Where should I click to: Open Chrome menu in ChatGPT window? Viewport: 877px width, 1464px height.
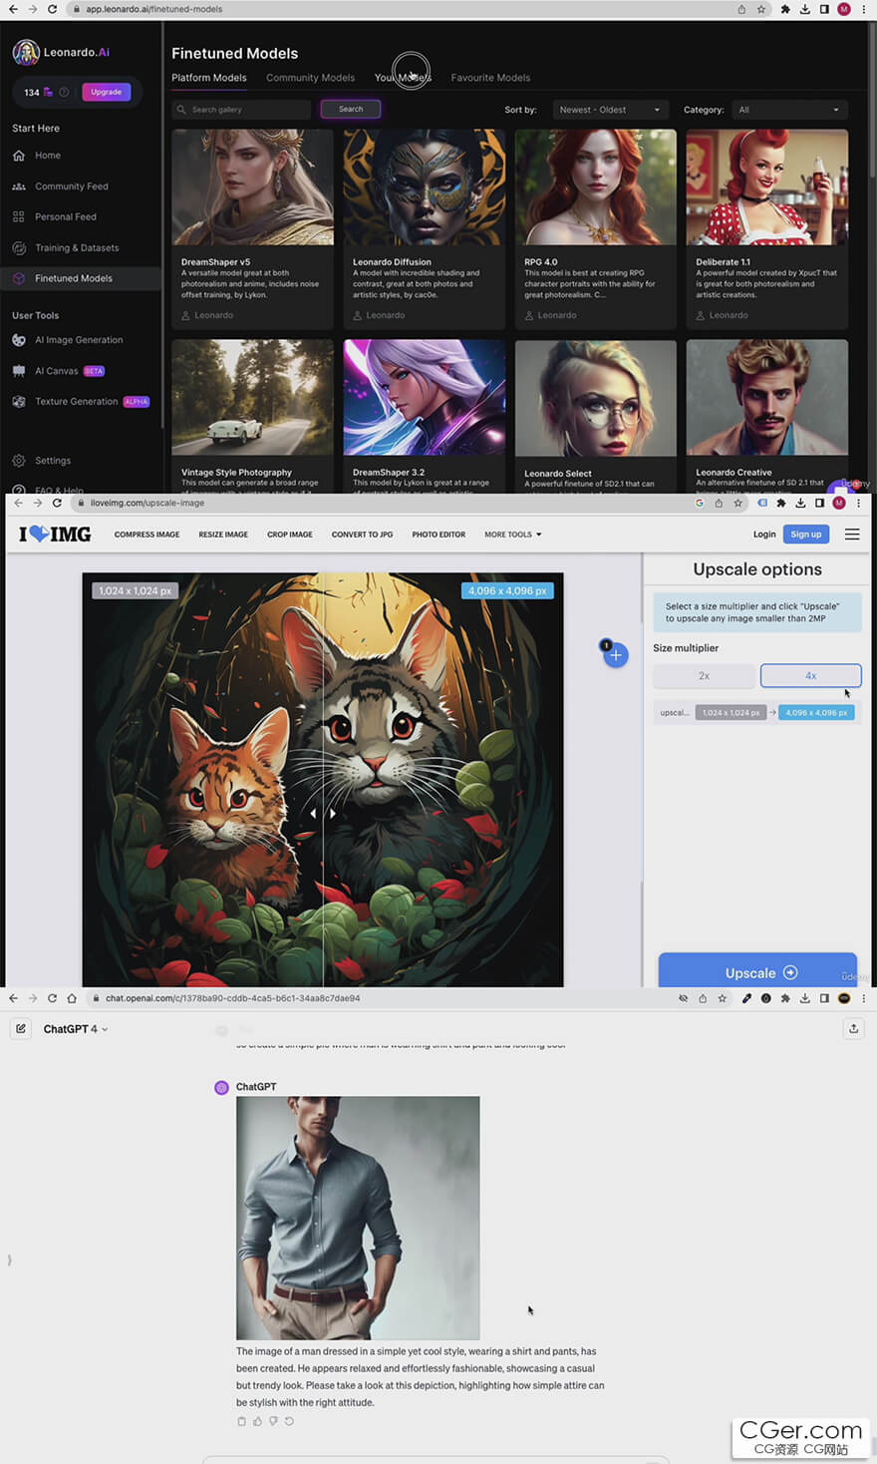(863, 998)
